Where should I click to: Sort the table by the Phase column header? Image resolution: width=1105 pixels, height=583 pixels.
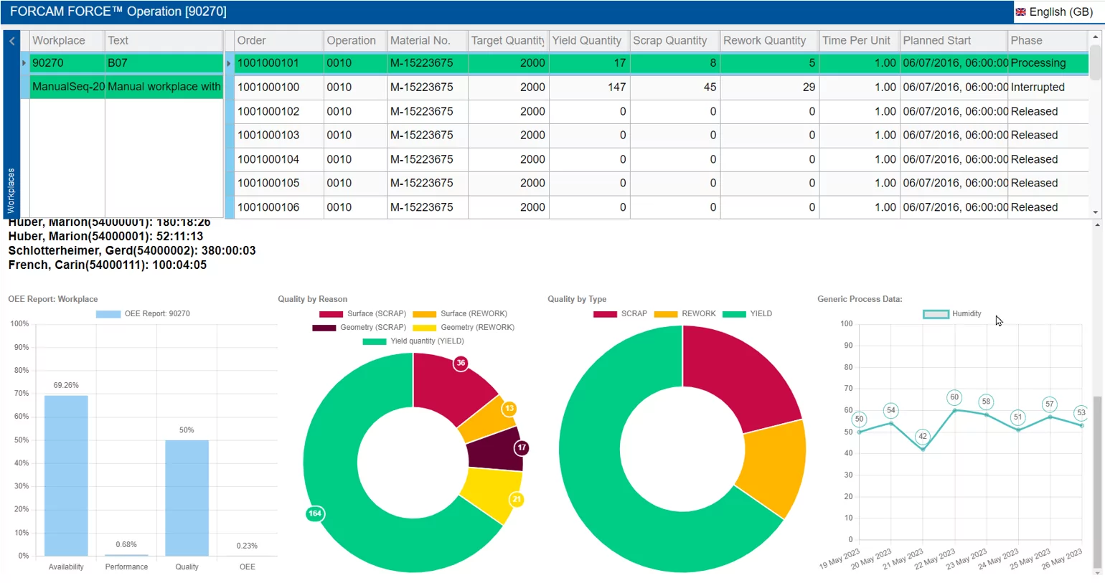coord(1026,41)
